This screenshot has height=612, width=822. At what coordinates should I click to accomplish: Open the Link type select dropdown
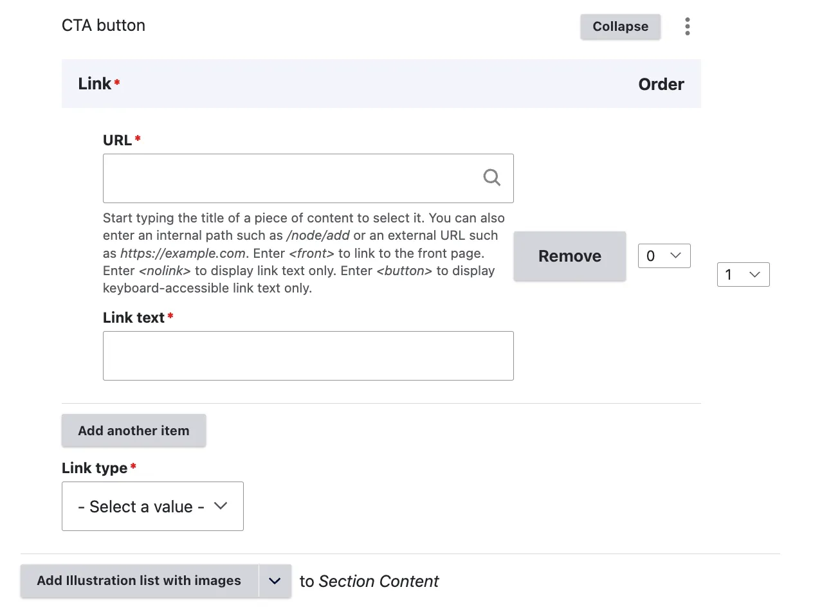pos(152,507)
